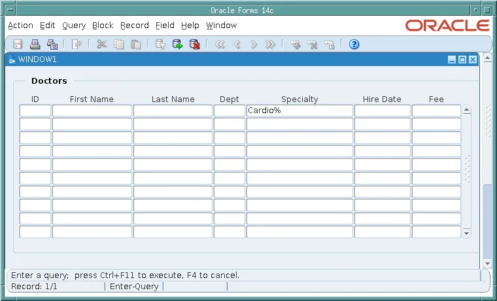497x301 pixels.
Task: Go to previous record arrow
Action: (237, 44)
